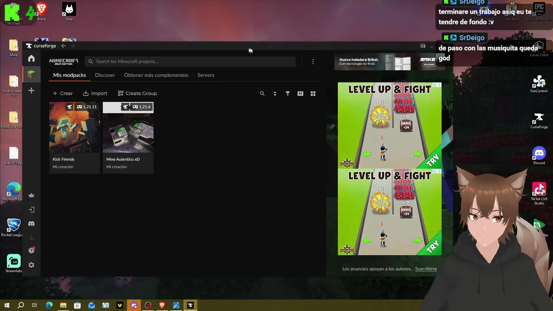Focus the Search for Minecraft projects field
The width and height of the screenshot is (553, 311).
[191, 61]
